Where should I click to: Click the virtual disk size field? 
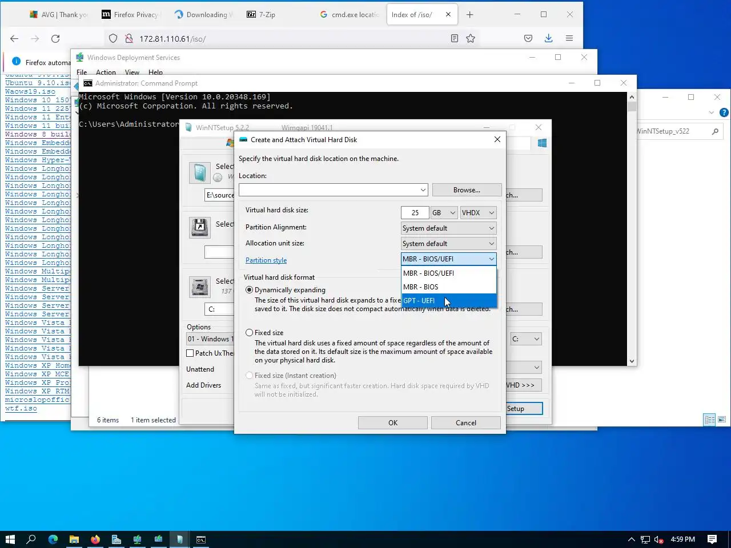coord(415,213)
